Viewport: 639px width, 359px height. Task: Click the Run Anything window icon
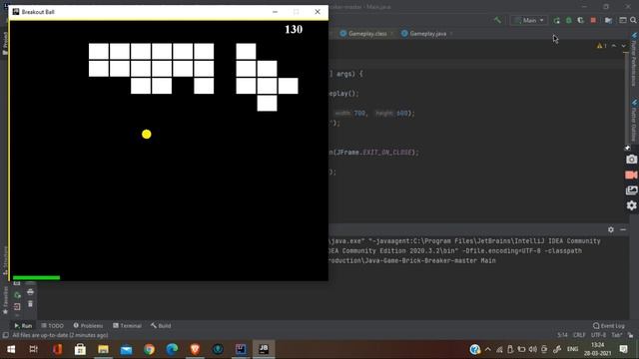point(623,20)
